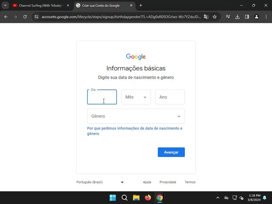Restore down the Chrome window
This screenshot has height=204, width=272.
[x=254, y=5]
